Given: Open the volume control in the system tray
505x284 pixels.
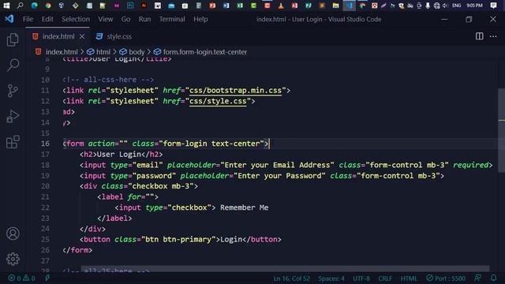Looking at the screenshot, I should click(x=445, y=6).
